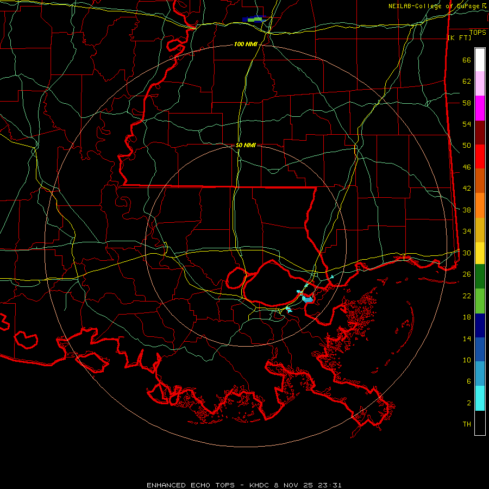Click the 18 value on legend scale
Viewport: 489px width, 489px height.
pos(467,317)
